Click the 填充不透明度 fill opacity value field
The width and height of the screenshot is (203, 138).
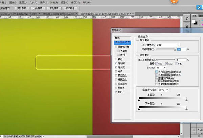[x=181, y=60]
